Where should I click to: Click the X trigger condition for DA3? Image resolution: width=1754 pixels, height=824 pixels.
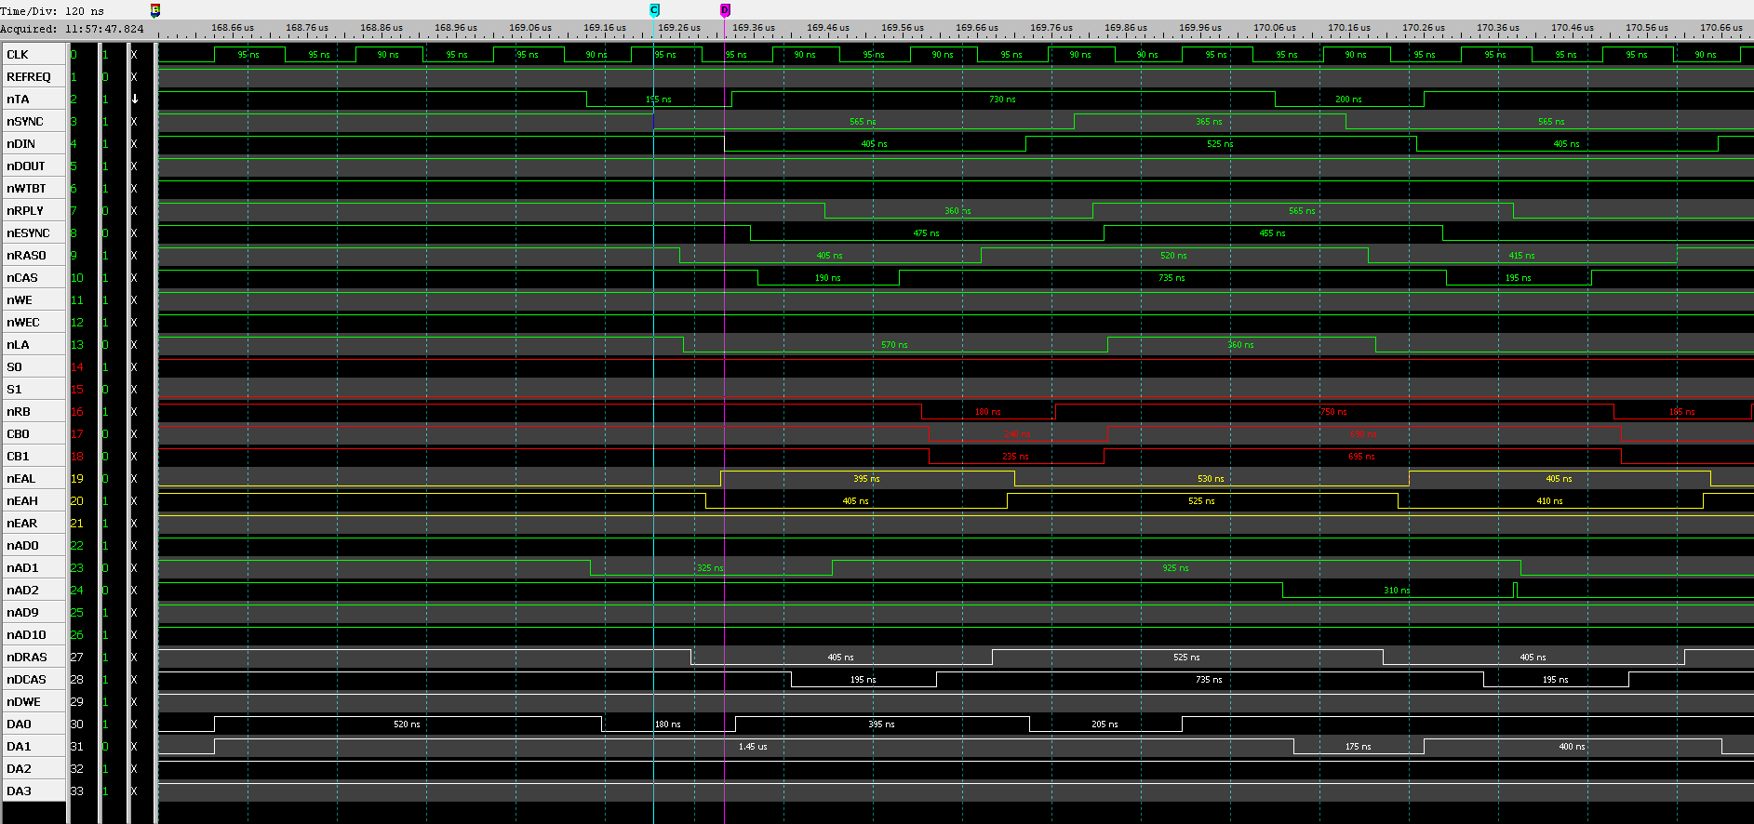(x=135, y=791)
